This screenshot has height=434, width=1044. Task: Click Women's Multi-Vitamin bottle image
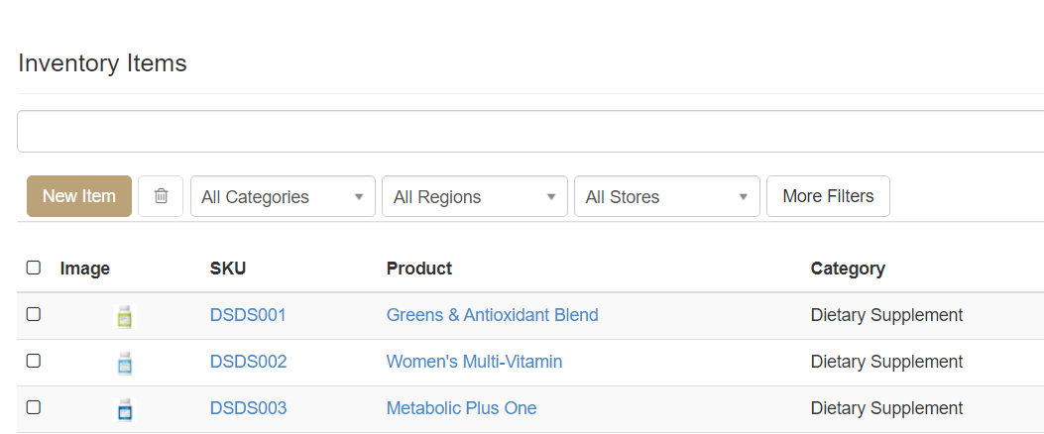pos(125,363)
